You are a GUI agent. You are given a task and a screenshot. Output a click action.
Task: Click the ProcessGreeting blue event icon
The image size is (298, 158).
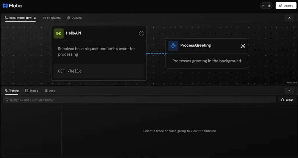(173, 46)
